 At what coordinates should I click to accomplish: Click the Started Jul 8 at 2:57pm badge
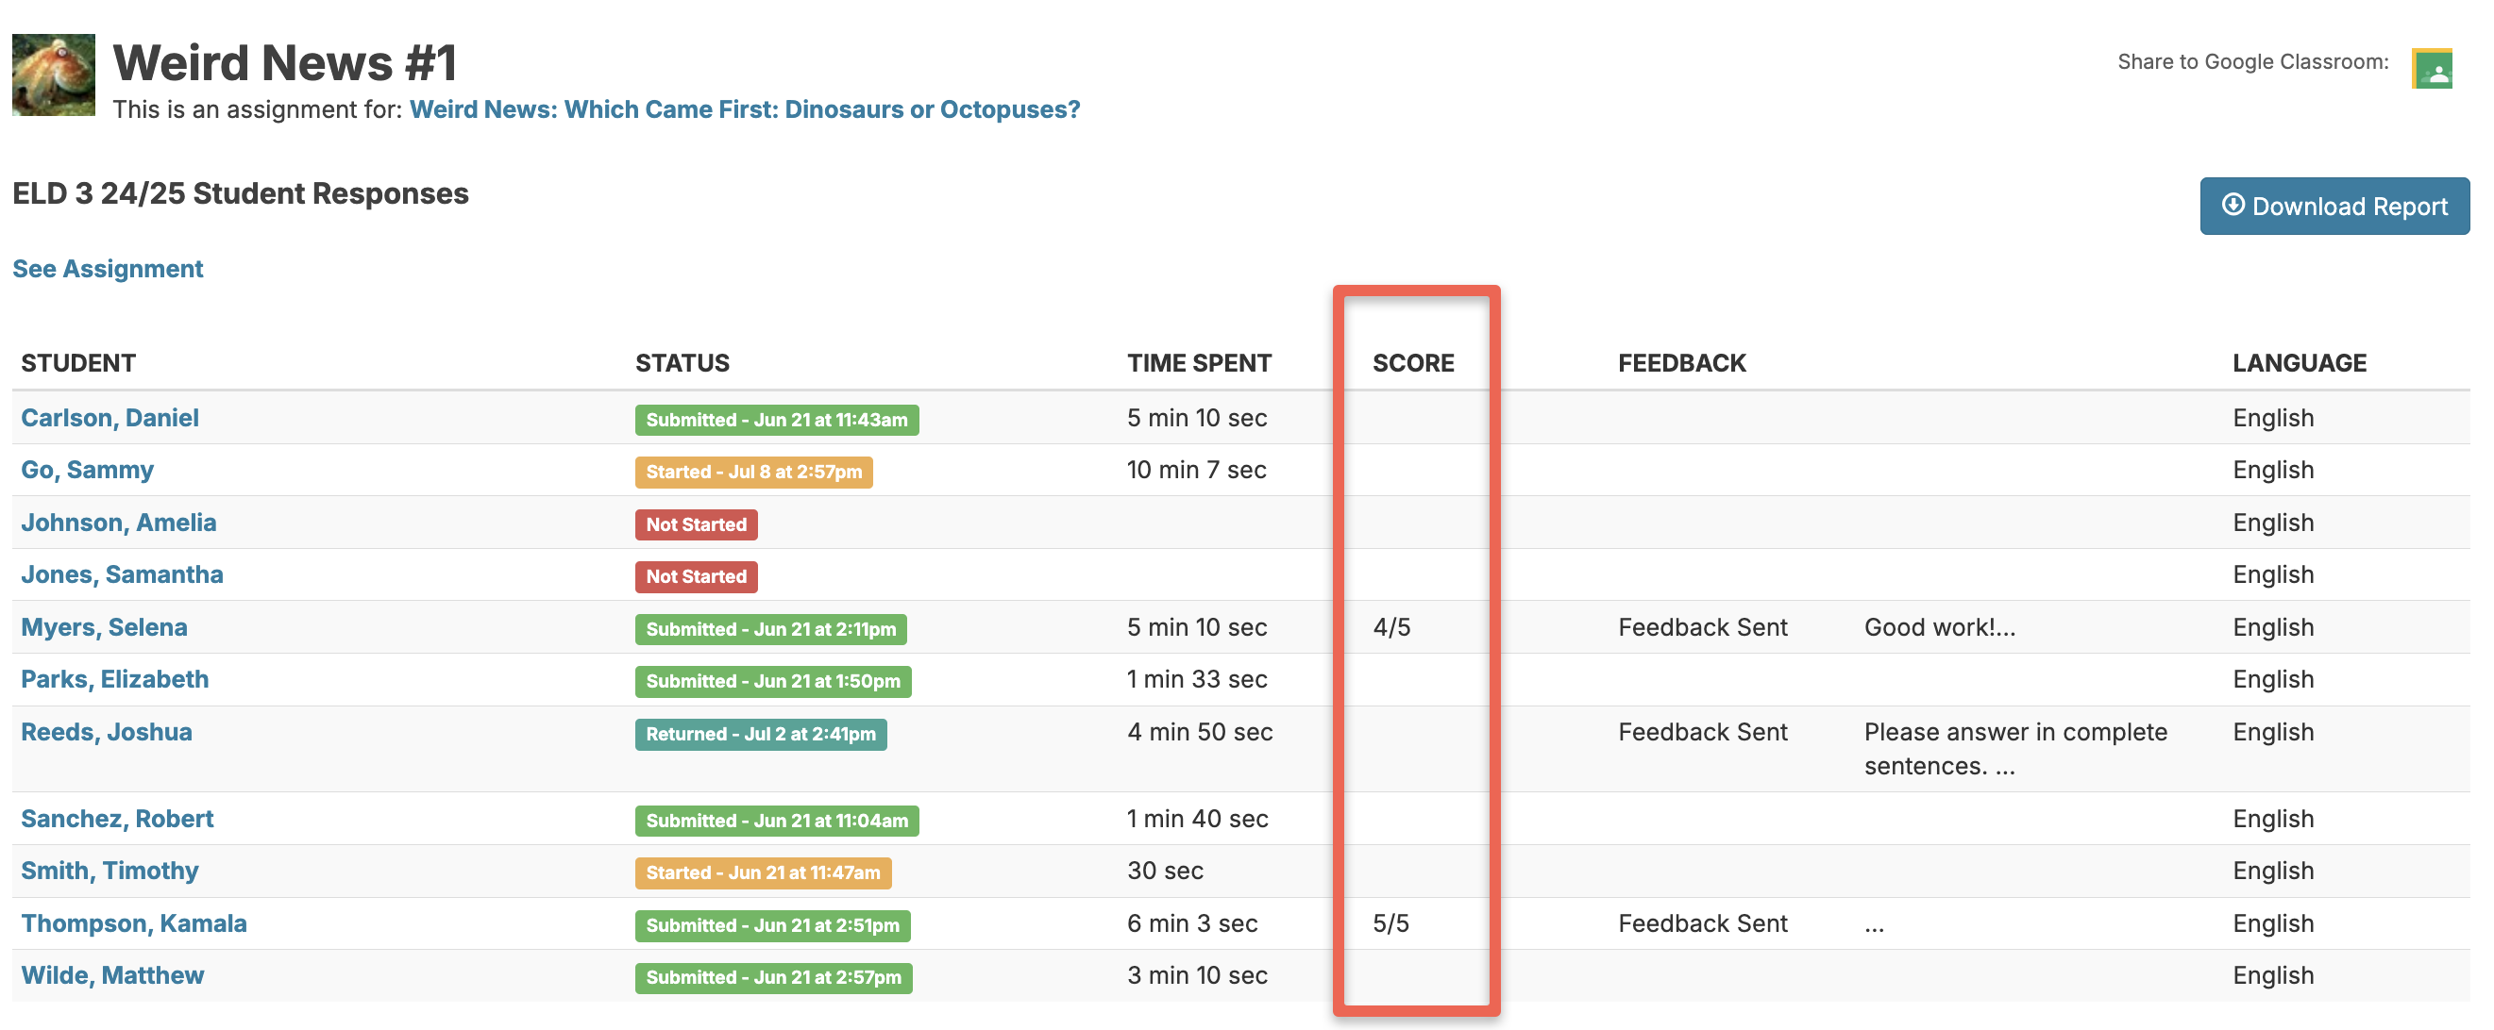coord(753,472)
